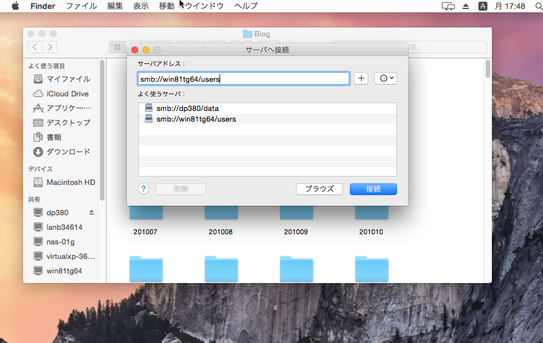The height and width of the screenshot is (343, 543).
Task: Open the recent servers clock dropdown
Action: [385, 78]
